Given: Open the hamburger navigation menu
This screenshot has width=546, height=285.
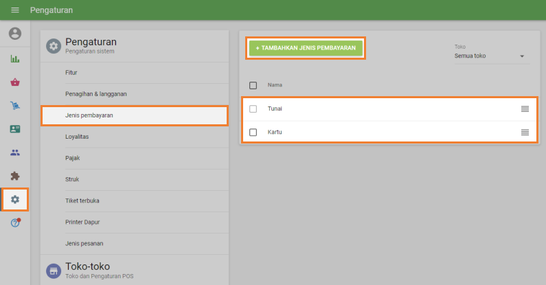Looking at the screenshot, I should click(x=15, y=10).
